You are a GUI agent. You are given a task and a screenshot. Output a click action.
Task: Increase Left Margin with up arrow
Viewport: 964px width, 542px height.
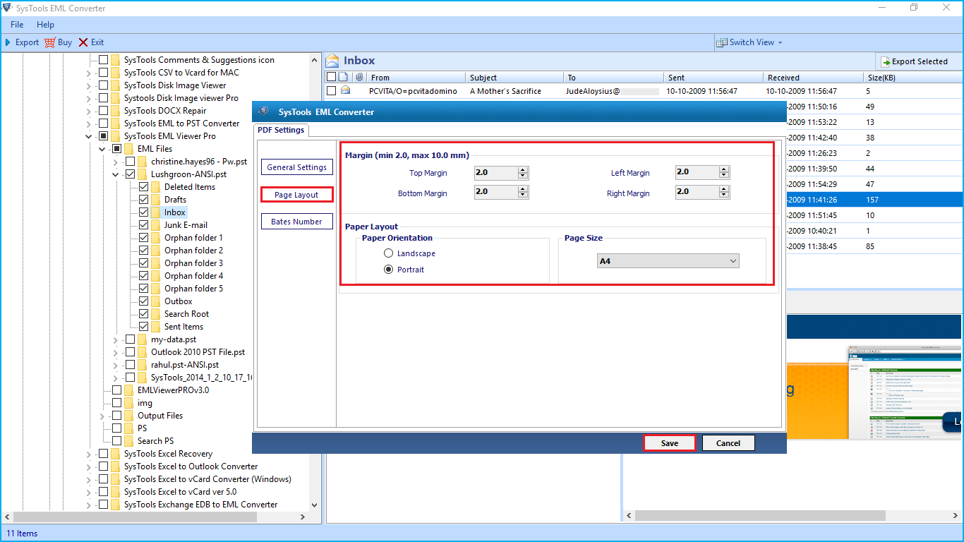(724, 169)
